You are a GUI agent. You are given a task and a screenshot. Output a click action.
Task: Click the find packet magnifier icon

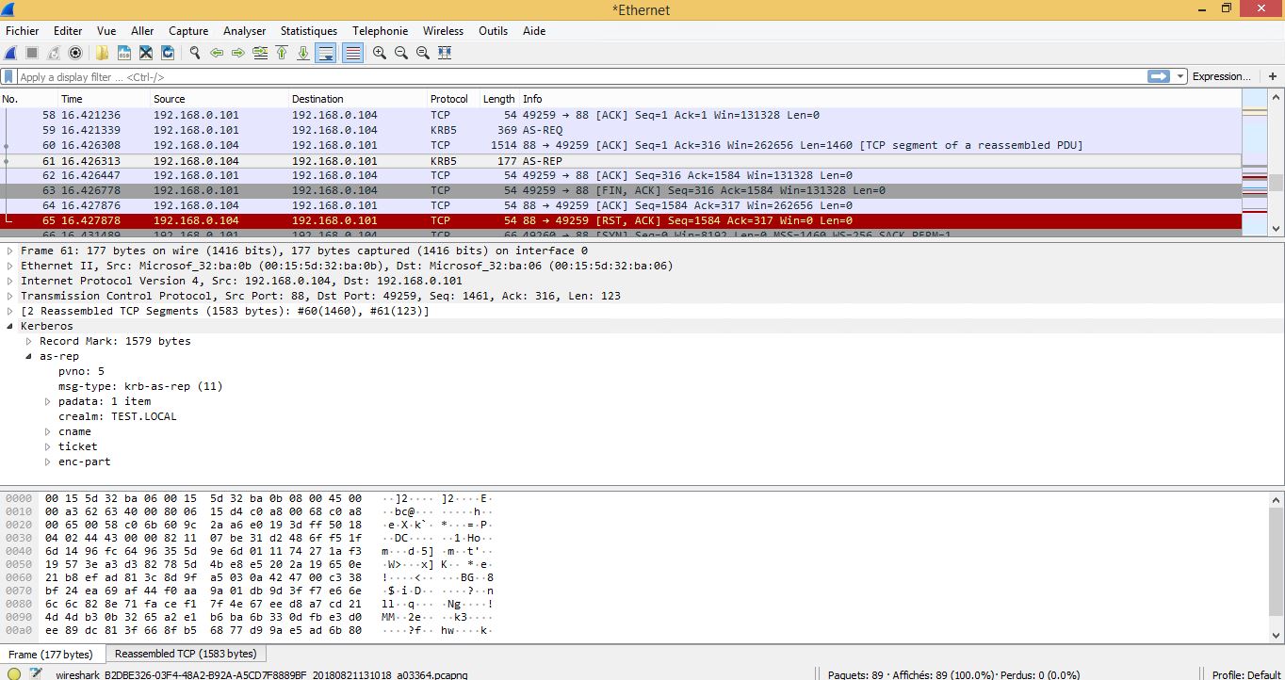(195, 54)
